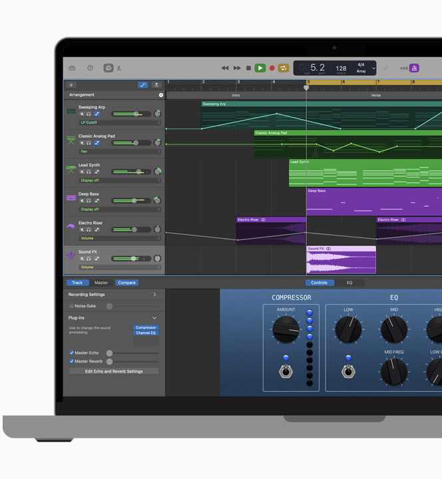Open the Scissors editor tool

tap(119, 68)
